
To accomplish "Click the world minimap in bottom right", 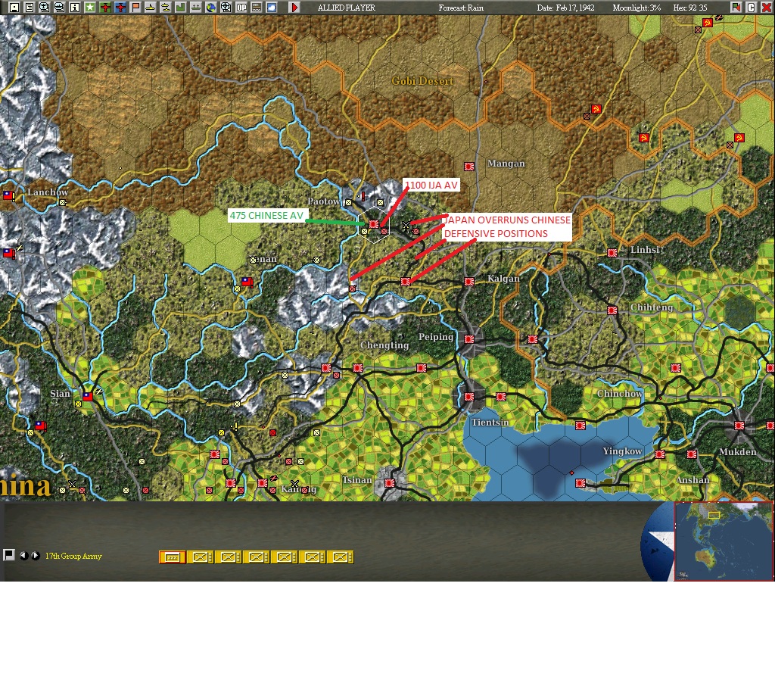I will (x=724, y=541).
